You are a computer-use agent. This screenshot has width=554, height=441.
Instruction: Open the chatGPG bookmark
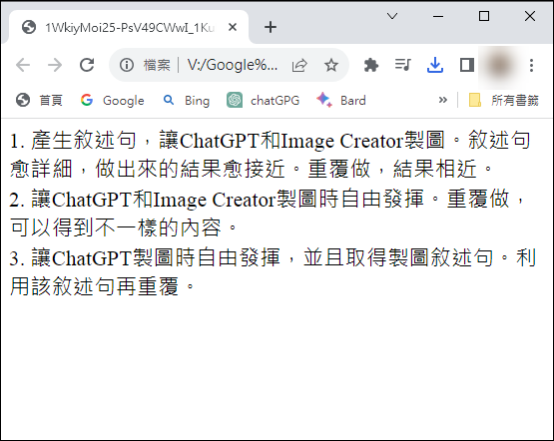click(x=263, y=101)
